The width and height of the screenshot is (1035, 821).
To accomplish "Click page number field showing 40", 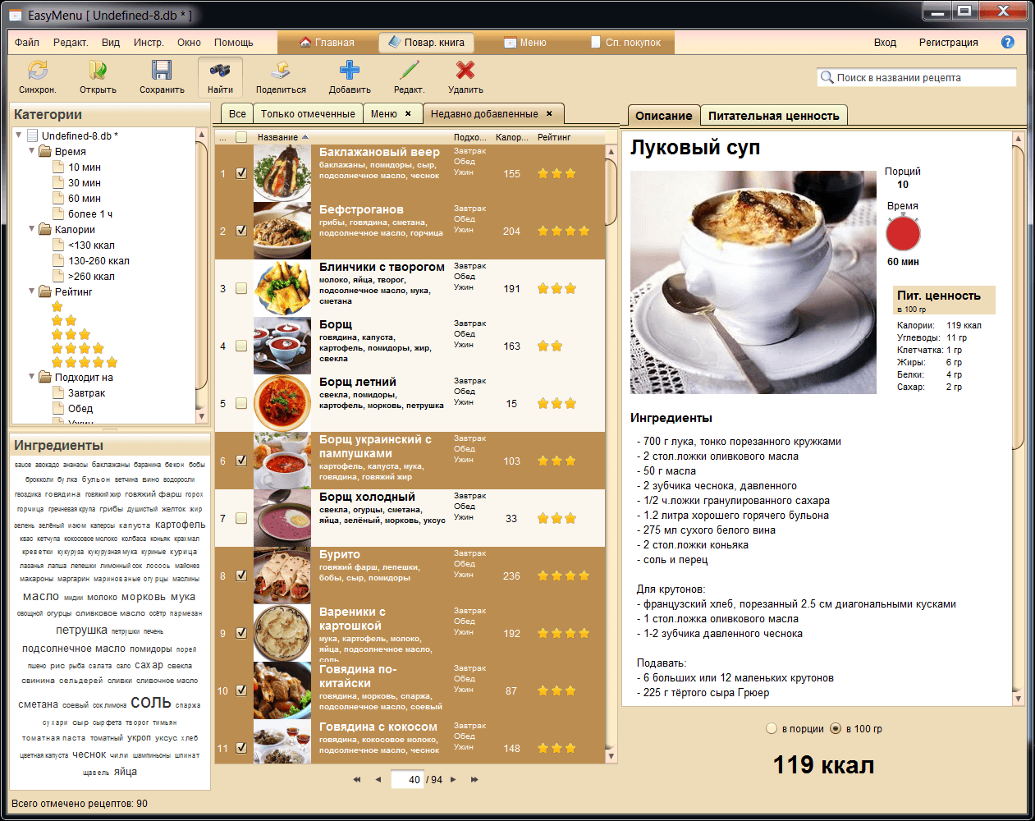I will pos(407,779).
